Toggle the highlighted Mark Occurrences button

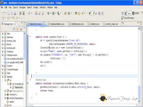click(x=93, y=13)
